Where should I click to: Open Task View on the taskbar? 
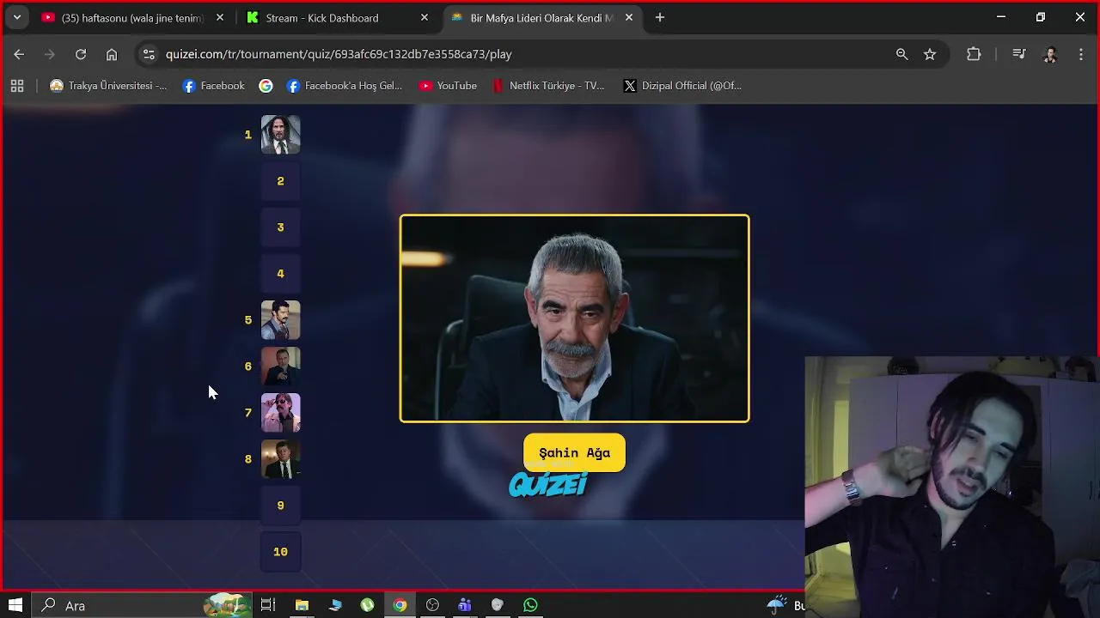coord(268,605)
